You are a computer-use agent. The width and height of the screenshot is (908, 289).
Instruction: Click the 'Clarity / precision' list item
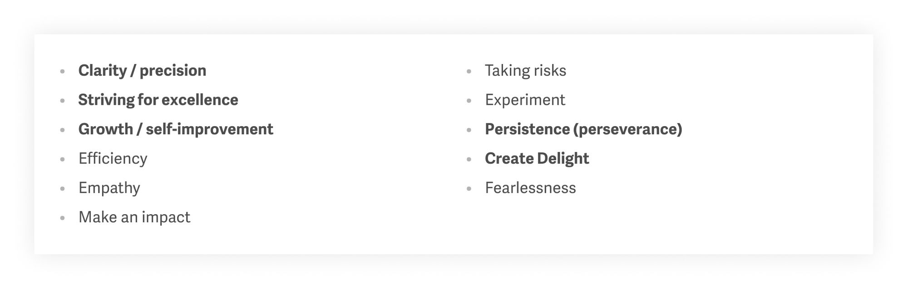[x=142, y=71]
